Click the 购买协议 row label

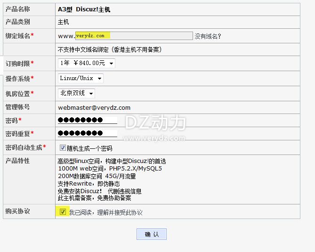(x=17, y=211)
